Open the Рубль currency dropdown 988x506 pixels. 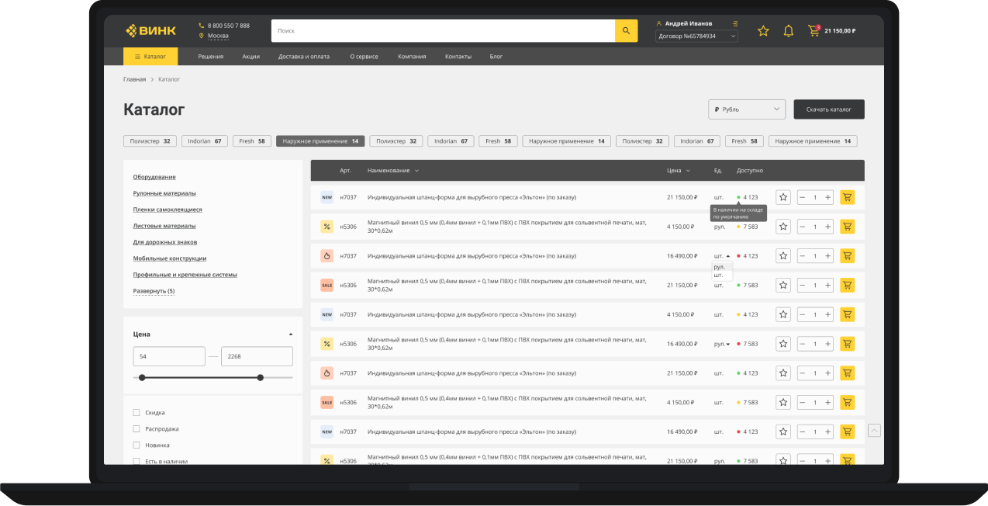point(746,109)
